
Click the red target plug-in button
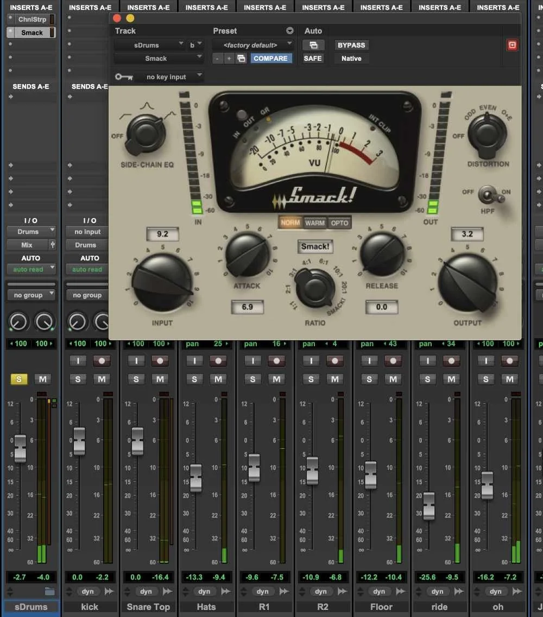pos(512,45)
